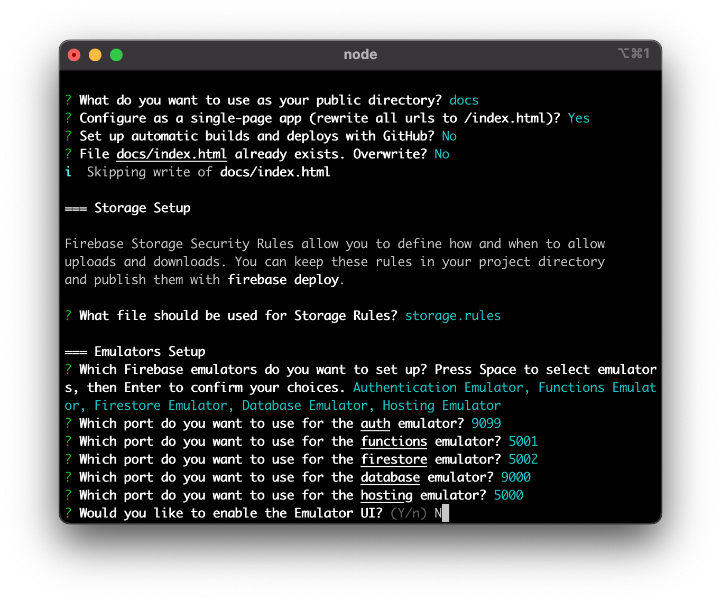Click the 'Skipping write of' info line
721x602 pixels.
click(150, 172)
